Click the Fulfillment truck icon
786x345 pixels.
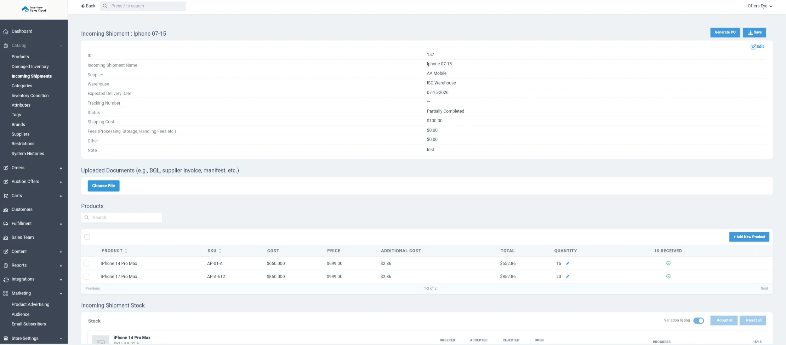point(6,224)
